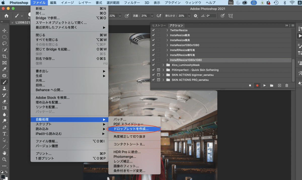Click the red record button in Actions panel
Viewport: 302px width, 180px height.
[x=257, y=85]
